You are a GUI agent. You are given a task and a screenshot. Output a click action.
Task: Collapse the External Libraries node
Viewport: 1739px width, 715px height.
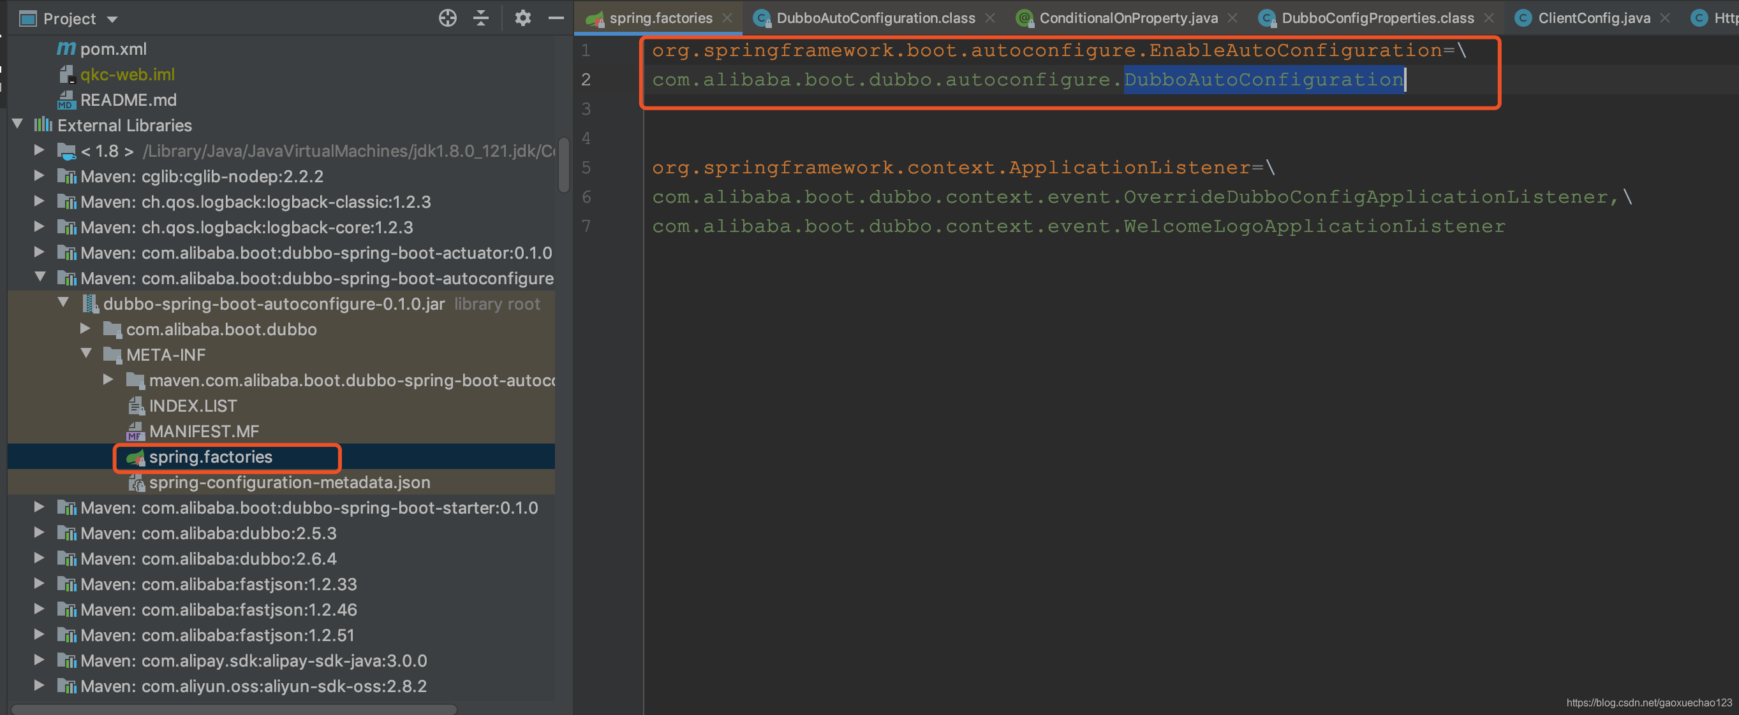pos(17,124)
